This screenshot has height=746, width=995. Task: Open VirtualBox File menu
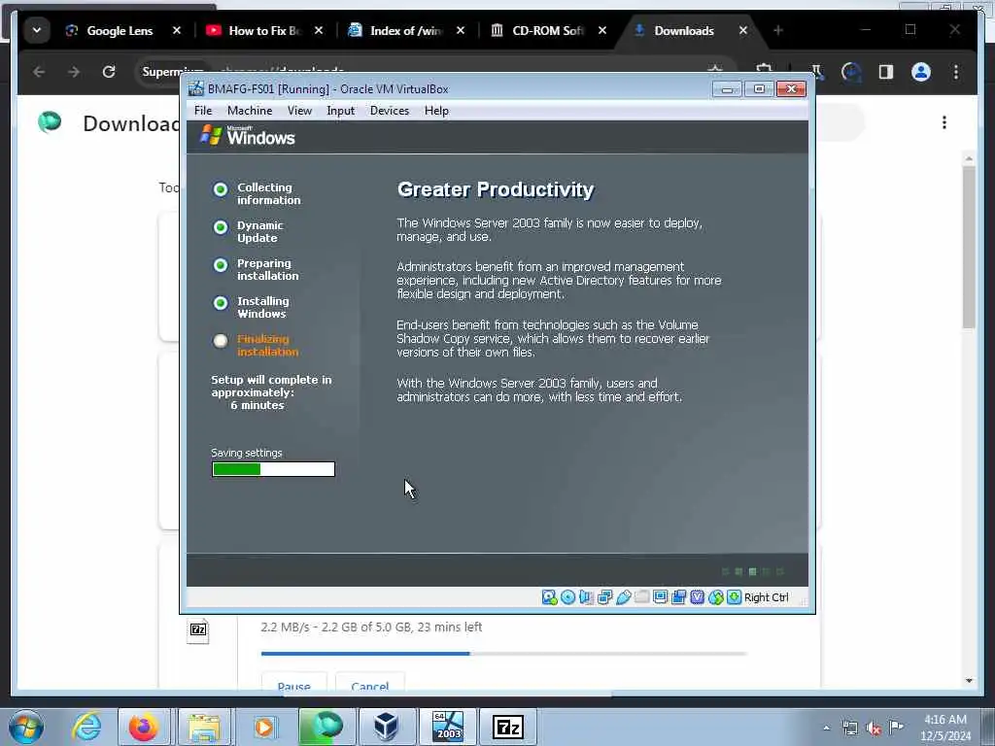[203, 111]
